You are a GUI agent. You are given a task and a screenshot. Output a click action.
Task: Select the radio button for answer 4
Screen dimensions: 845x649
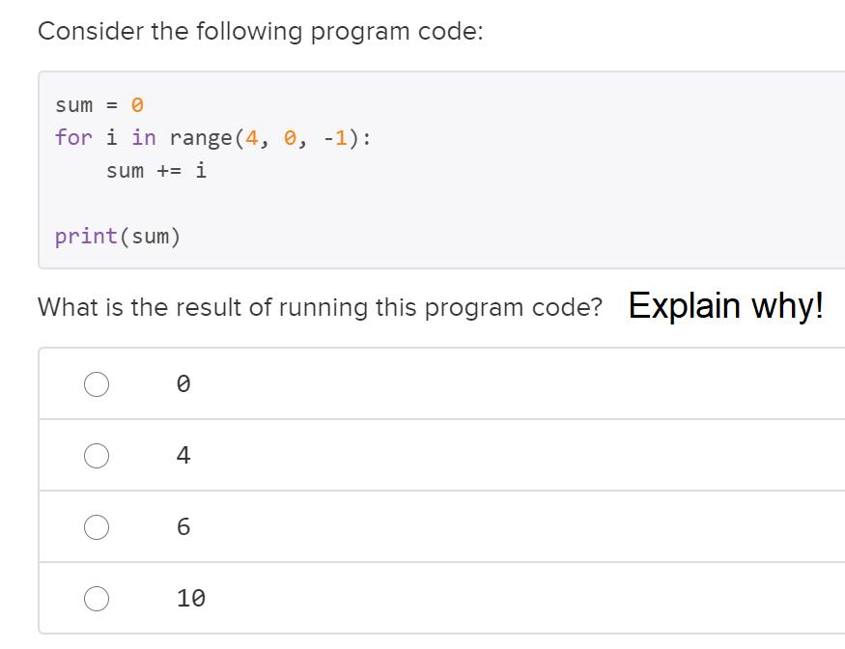(97, 455)
